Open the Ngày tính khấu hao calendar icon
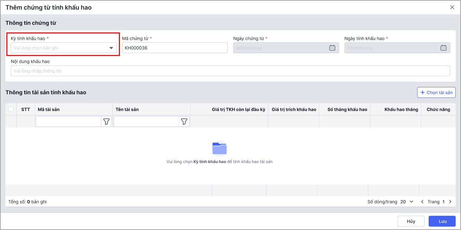 pos(443,48)
